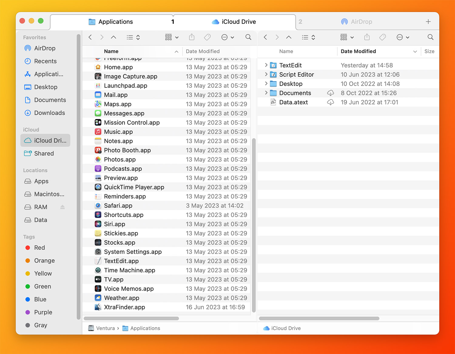Viewport: 455px width, 354px height.
Task: Open the group-by dropdown in left pane
Action: (x=172, y=37)
